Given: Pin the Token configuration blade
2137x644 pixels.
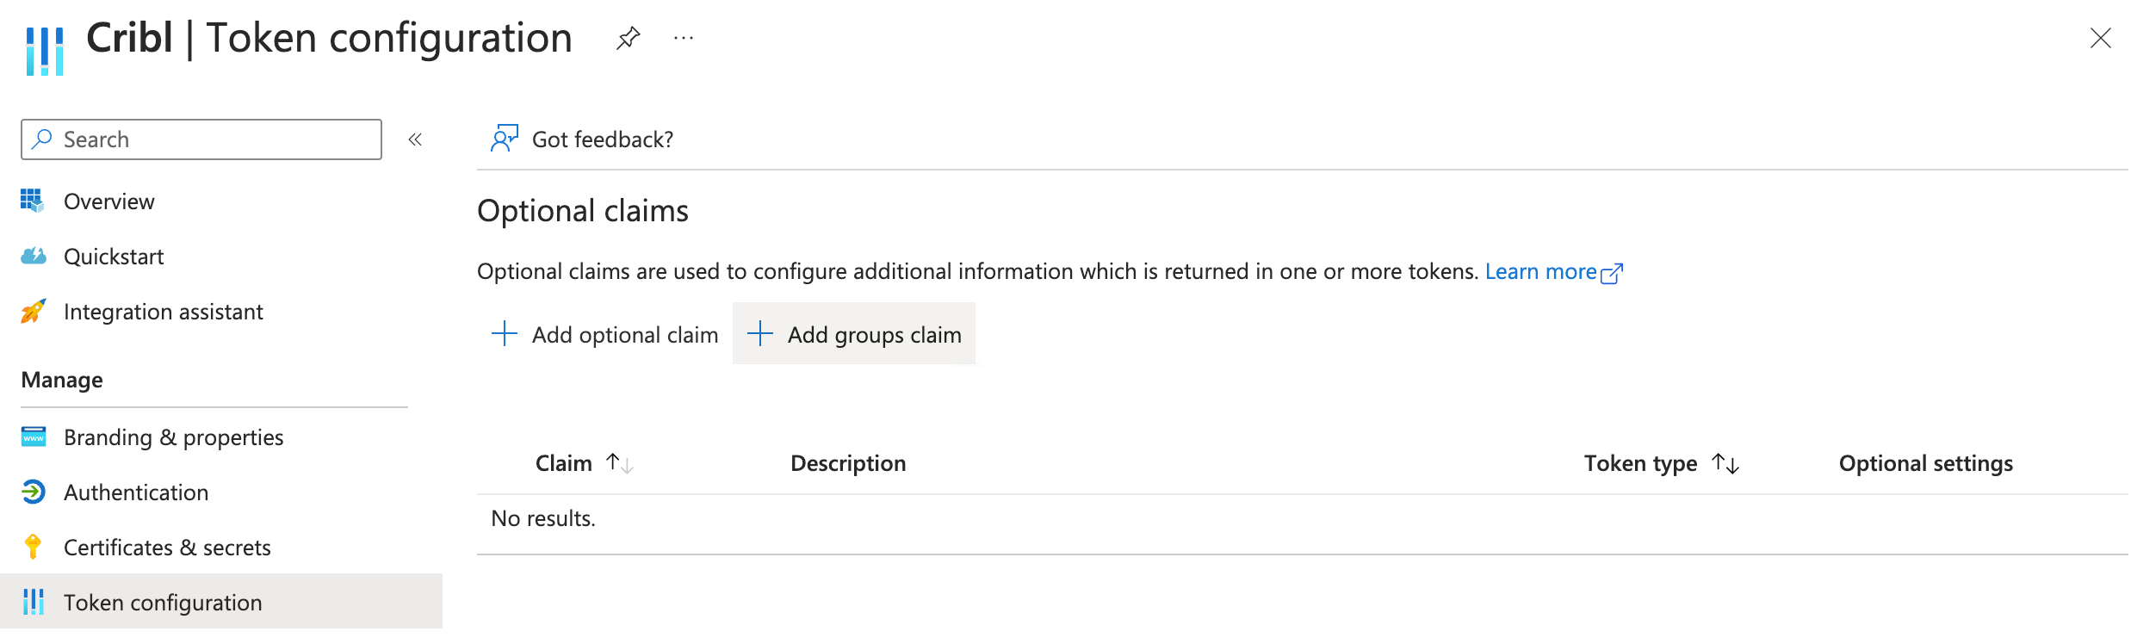Looking at the screenshot, I should (627, 37).
